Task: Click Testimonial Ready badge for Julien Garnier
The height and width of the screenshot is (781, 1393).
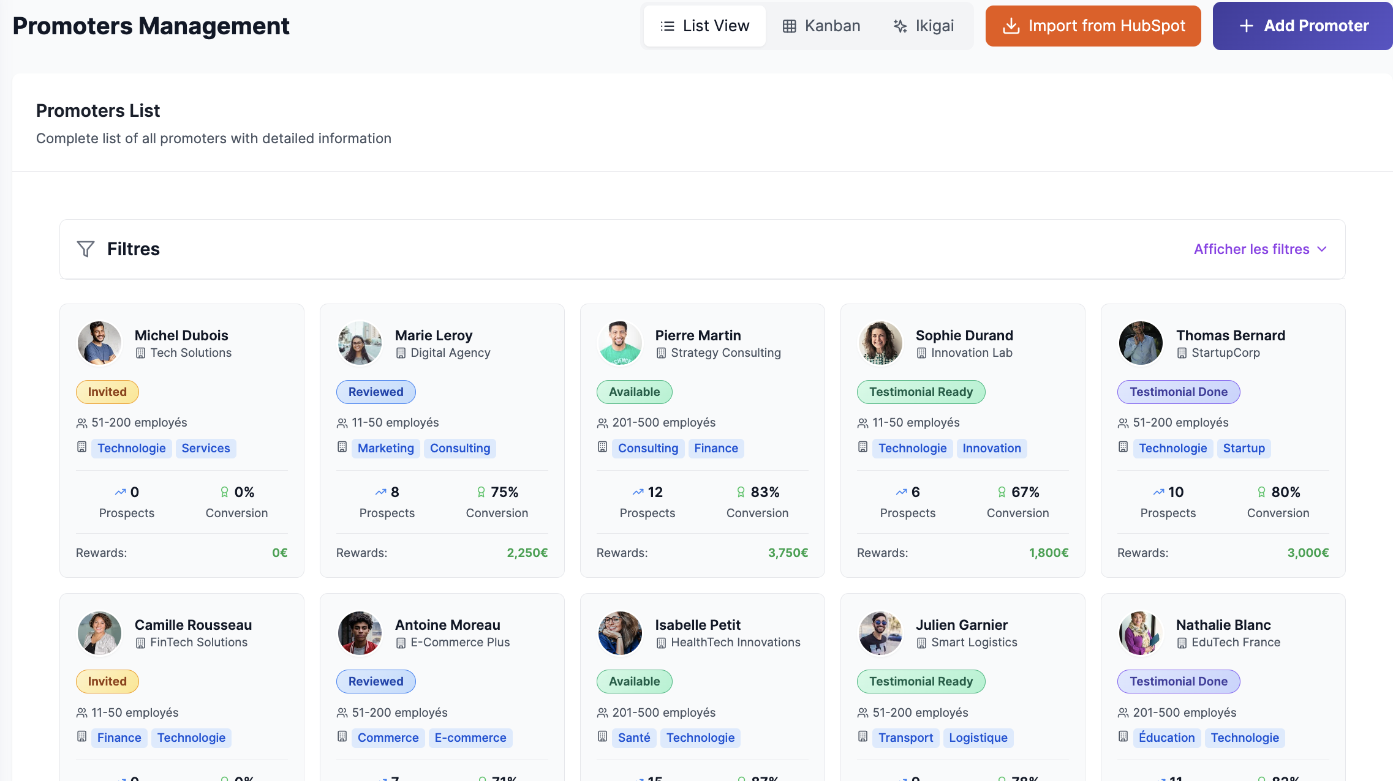Action: [921, 681]
